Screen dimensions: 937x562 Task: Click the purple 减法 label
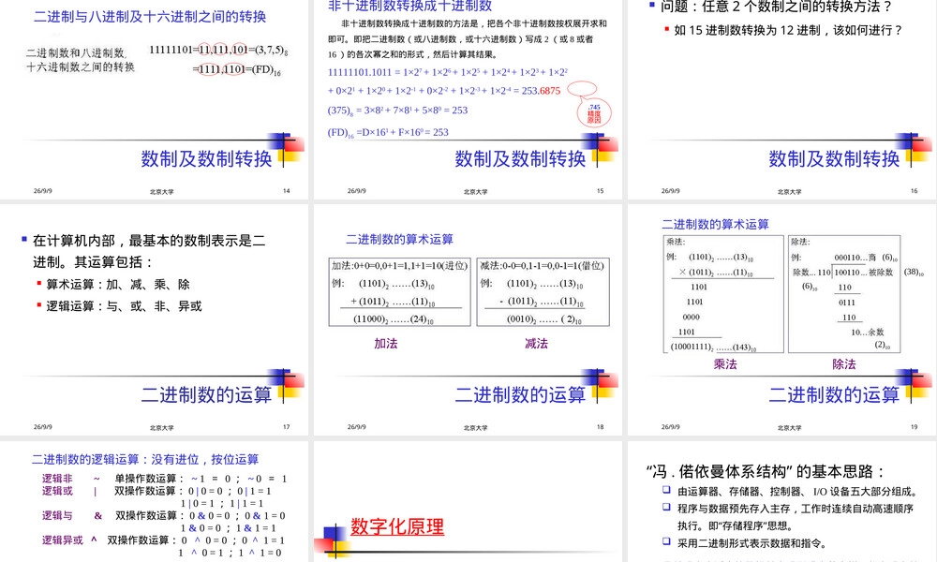click(536, 344)
